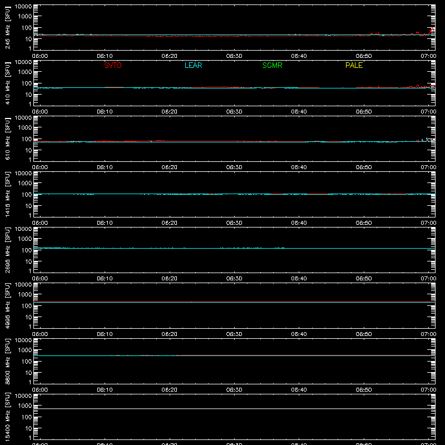Click the red spike ending the 245 MHz trace
The height and width of the screenshot is (445, 445).
pyautogui.click(x=432, y=31)
